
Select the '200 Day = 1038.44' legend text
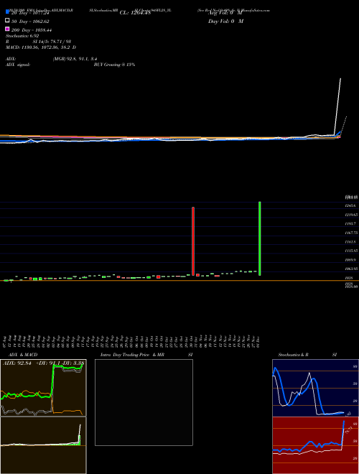point(32,30)
